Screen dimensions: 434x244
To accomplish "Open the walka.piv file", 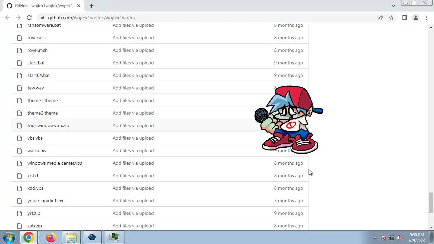I will point(37,150).
